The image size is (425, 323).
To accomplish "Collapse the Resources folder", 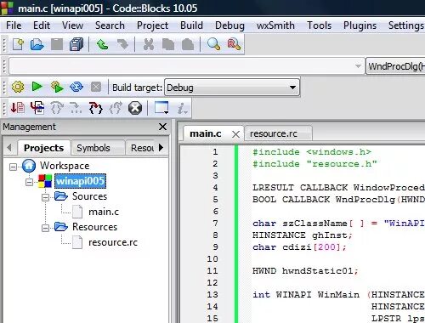I will (x=45, y=228).
